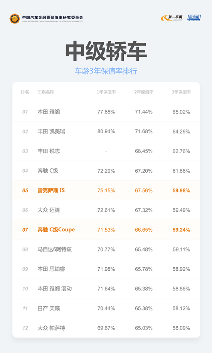Click the highlighted 奔驰 C级Coupe entry
Viewport: 212px width, 353px height.
tap(56, 230)
